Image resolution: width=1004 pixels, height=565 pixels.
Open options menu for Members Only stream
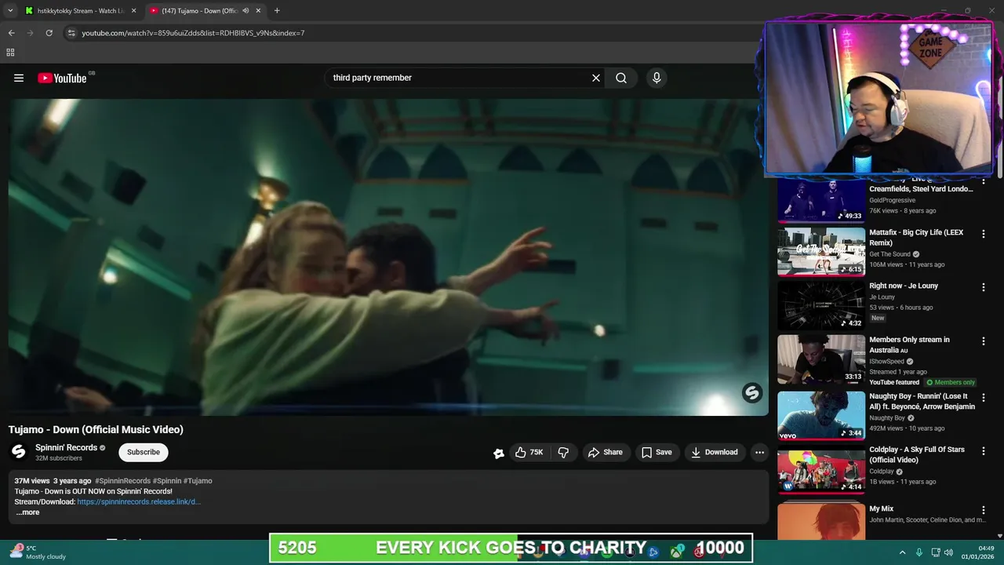[x=984, y=341]
